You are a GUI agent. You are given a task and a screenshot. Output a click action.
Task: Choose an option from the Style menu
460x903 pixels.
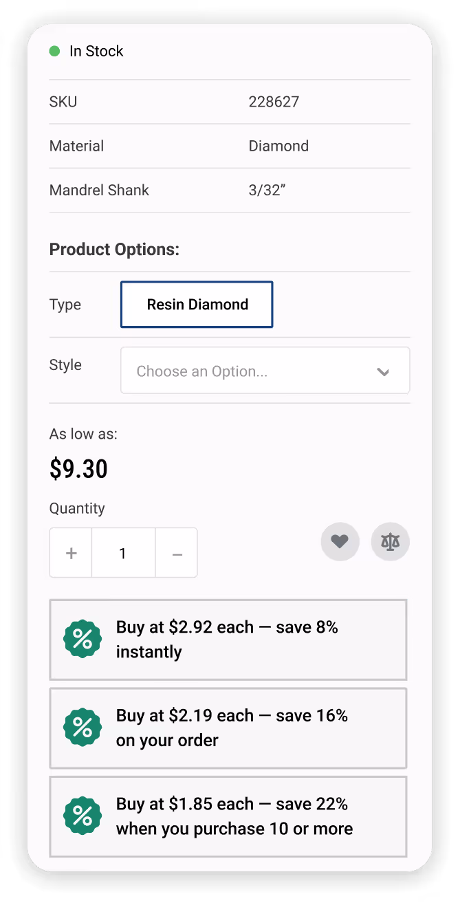click(265, 371)
